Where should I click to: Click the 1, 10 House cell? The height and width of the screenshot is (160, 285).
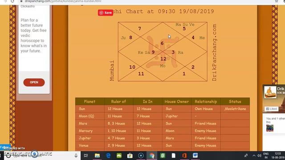[x=119, y=131]
